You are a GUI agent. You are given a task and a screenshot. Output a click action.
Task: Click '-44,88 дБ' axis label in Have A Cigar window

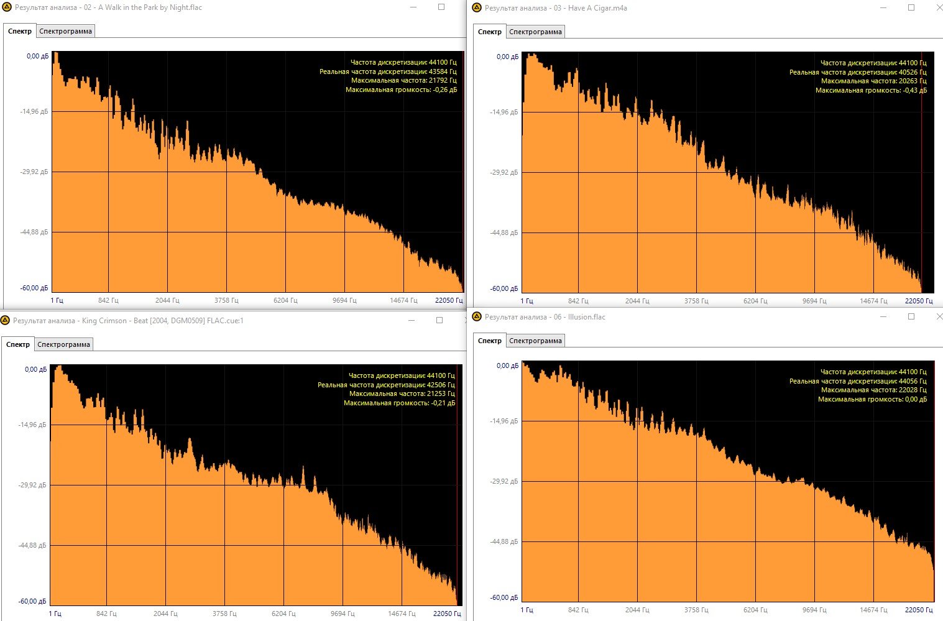[x=504, y=232]
